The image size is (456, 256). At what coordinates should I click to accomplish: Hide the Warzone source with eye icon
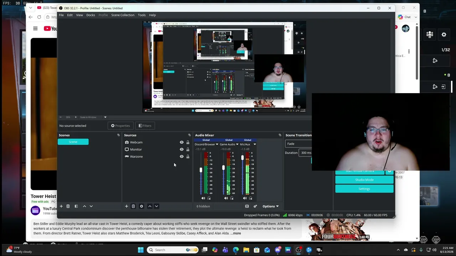pyautogui.click(x=182, y=156)
